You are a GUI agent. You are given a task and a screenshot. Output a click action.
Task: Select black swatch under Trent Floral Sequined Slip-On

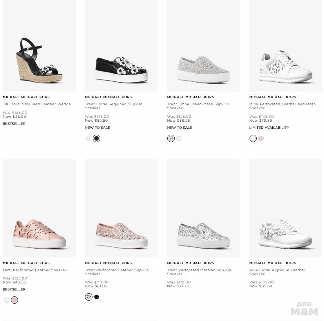click(97, 138)
